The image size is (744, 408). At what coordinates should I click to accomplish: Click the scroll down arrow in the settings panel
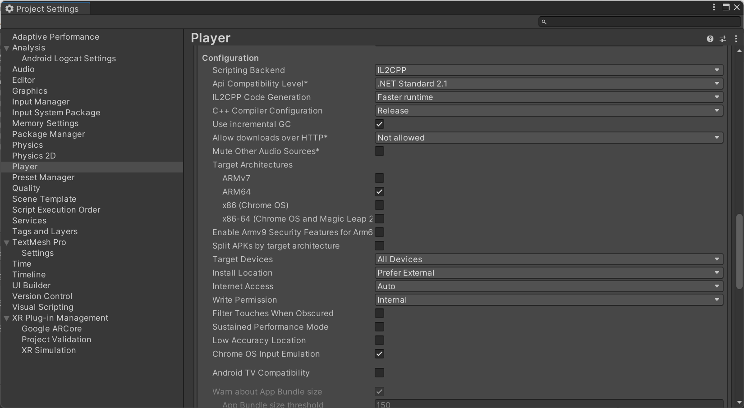[739, 402]
